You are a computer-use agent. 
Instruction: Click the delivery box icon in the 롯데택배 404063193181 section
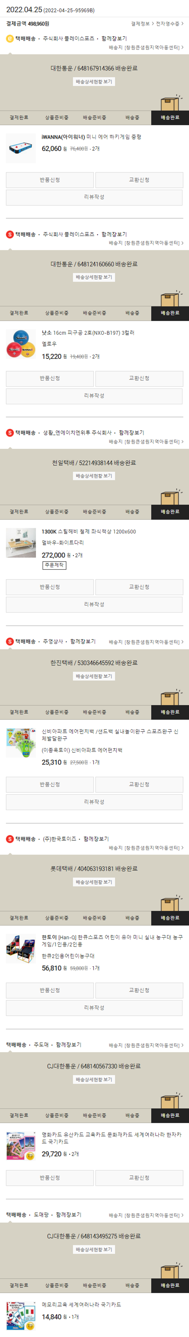point(170,903)
